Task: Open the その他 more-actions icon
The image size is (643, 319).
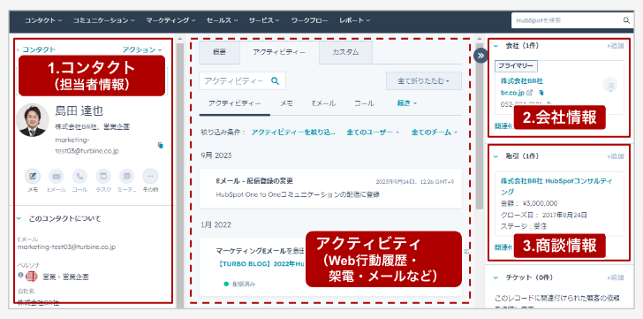Action: [x=150, y=177]
